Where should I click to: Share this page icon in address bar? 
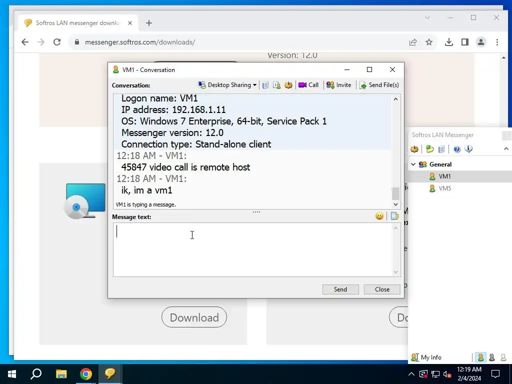[413, 42]
